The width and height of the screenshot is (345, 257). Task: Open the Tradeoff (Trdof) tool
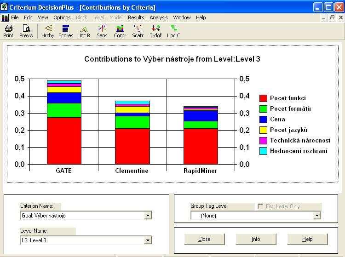click(155, 31)
